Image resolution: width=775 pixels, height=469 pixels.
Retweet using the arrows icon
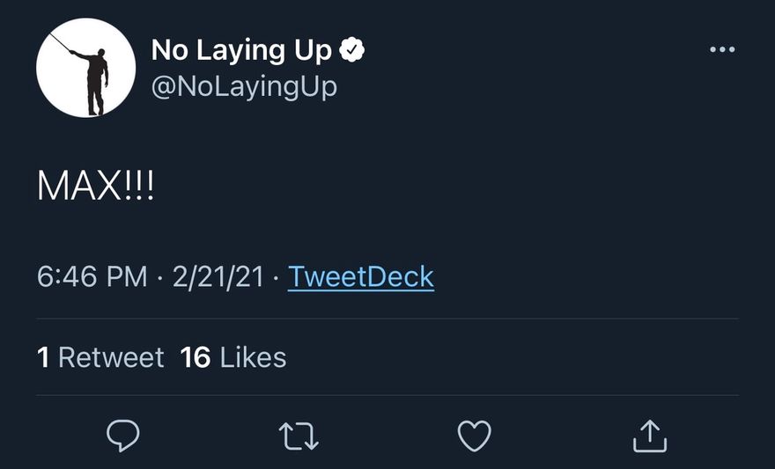pos(299,435)
